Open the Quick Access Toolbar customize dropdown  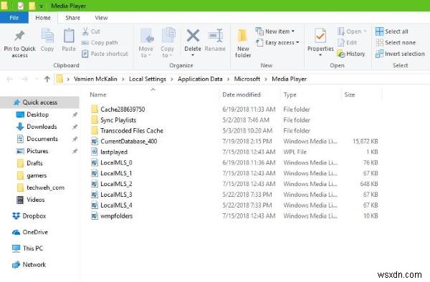(x=41, y=6)
